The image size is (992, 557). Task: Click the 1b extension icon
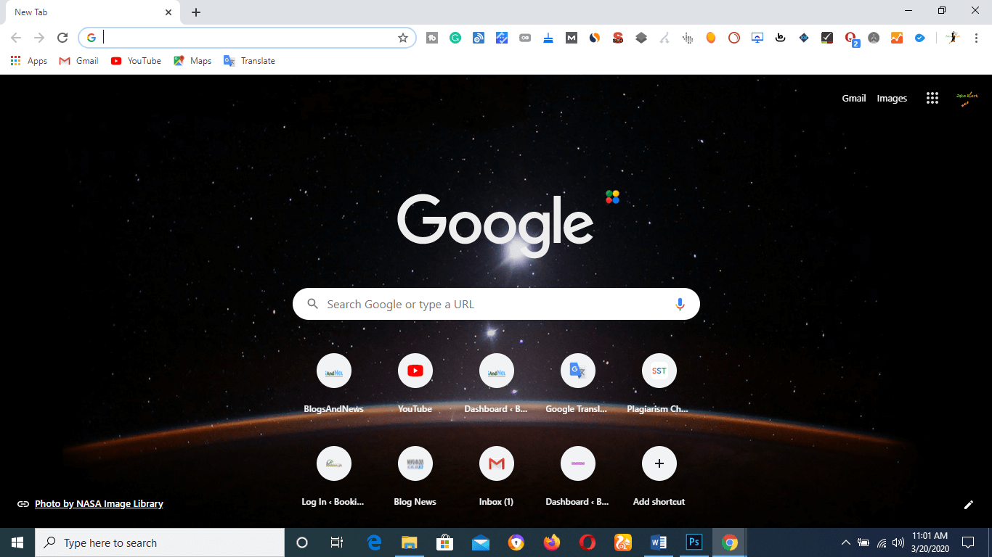click(x=432, y=38)
